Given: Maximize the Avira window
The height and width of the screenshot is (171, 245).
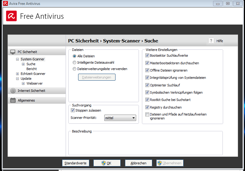Looking at the screenshot, I should (228, 4).
